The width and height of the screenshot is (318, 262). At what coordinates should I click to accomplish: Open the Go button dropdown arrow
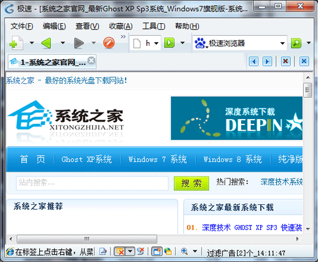[183, 43]
